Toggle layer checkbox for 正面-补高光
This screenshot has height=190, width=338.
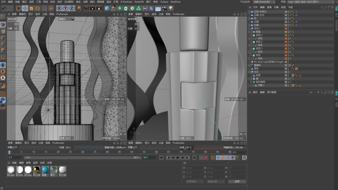[x=286, y=12]
